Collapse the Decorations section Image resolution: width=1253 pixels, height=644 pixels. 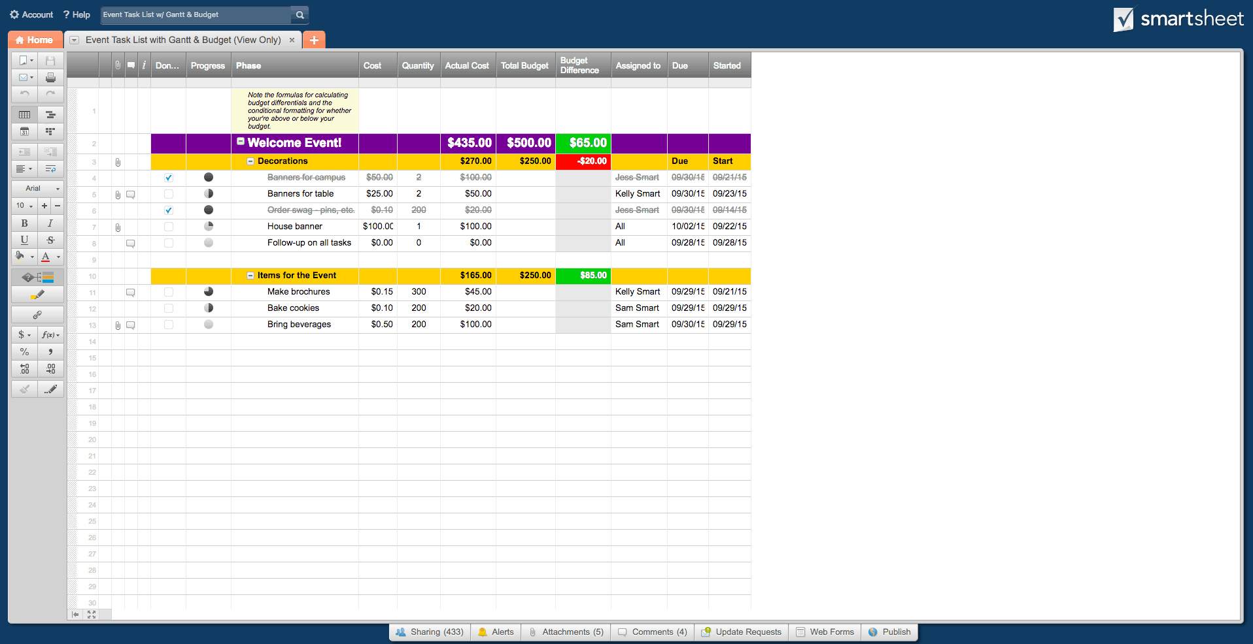[250, 161]
